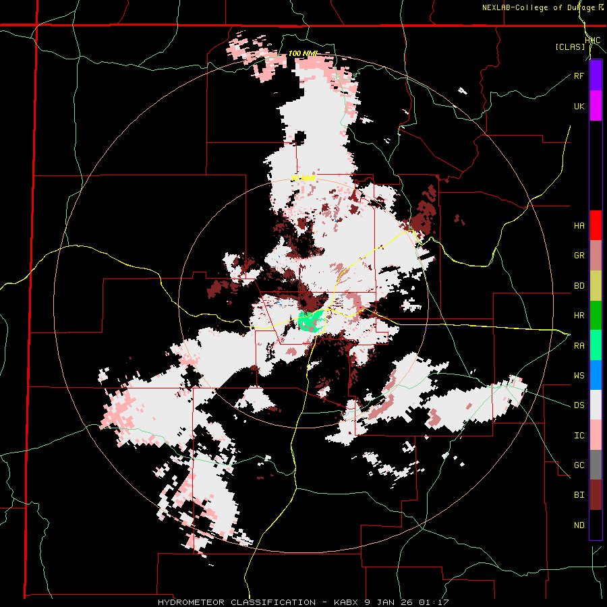Screen dimensions: 607x607
Task: Click the BD legend label
Action: (x=579, y=286)
